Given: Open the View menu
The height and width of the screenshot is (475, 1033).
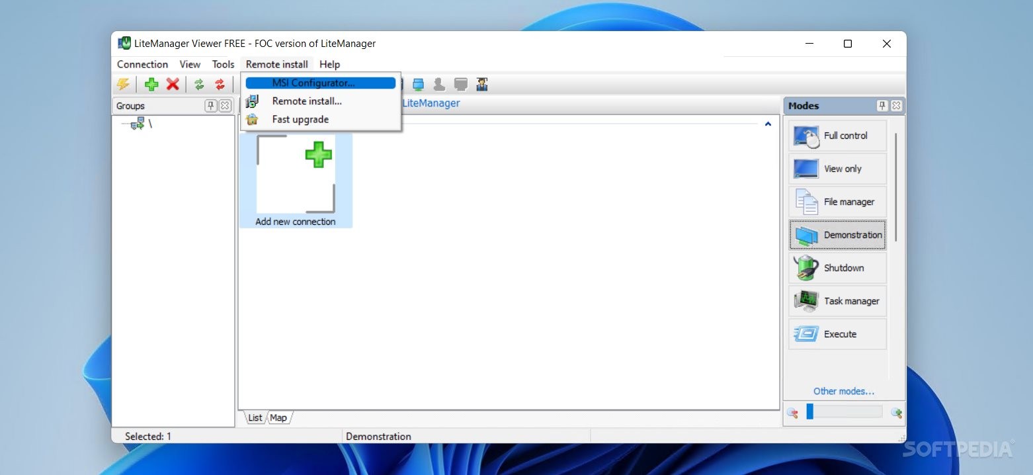Looking at the screenshot, I should [190, 64].
